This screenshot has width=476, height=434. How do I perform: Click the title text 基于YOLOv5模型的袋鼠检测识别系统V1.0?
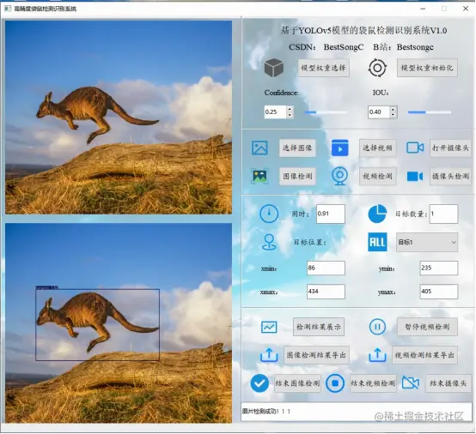coord(363,30)
